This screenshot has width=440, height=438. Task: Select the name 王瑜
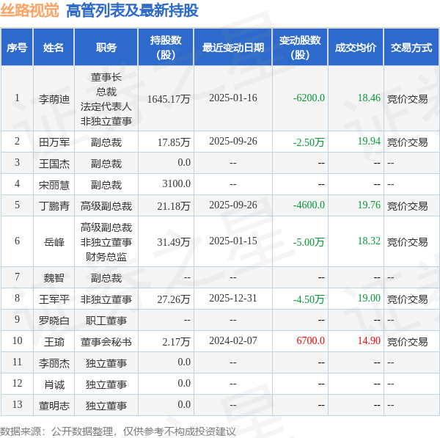point(54,342)
